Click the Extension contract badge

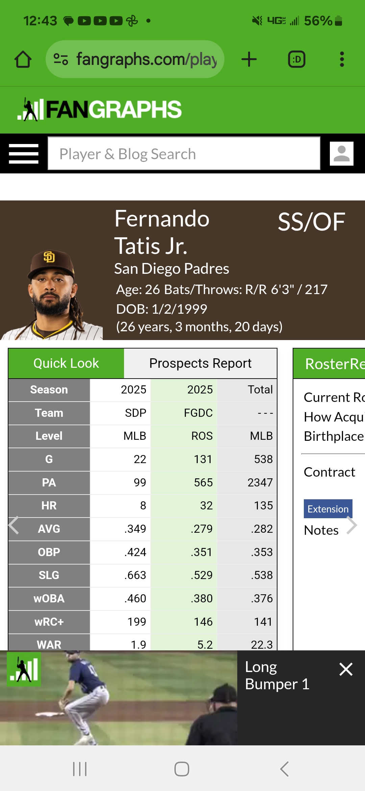328,509
